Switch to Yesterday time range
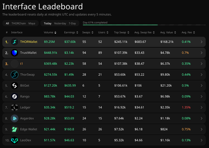Viewport: 209px width, 148px height. coord(60,23)
